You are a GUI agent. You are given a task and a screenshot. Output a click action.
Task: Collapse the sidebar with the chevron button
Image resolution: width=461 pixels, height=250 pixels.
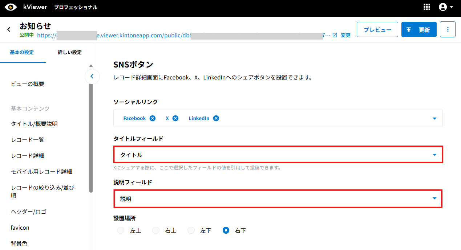(92, 76)
